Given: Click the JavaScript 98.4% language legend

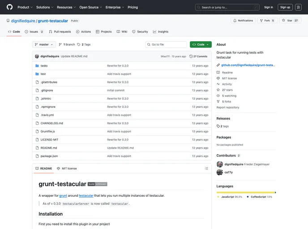Looking at the screenshot, I should tap(230, 197).
